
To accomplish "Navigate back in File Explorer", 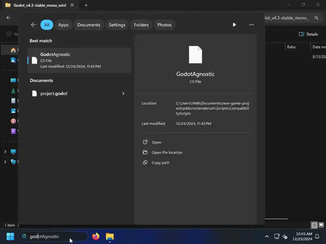I will point(9,18).
